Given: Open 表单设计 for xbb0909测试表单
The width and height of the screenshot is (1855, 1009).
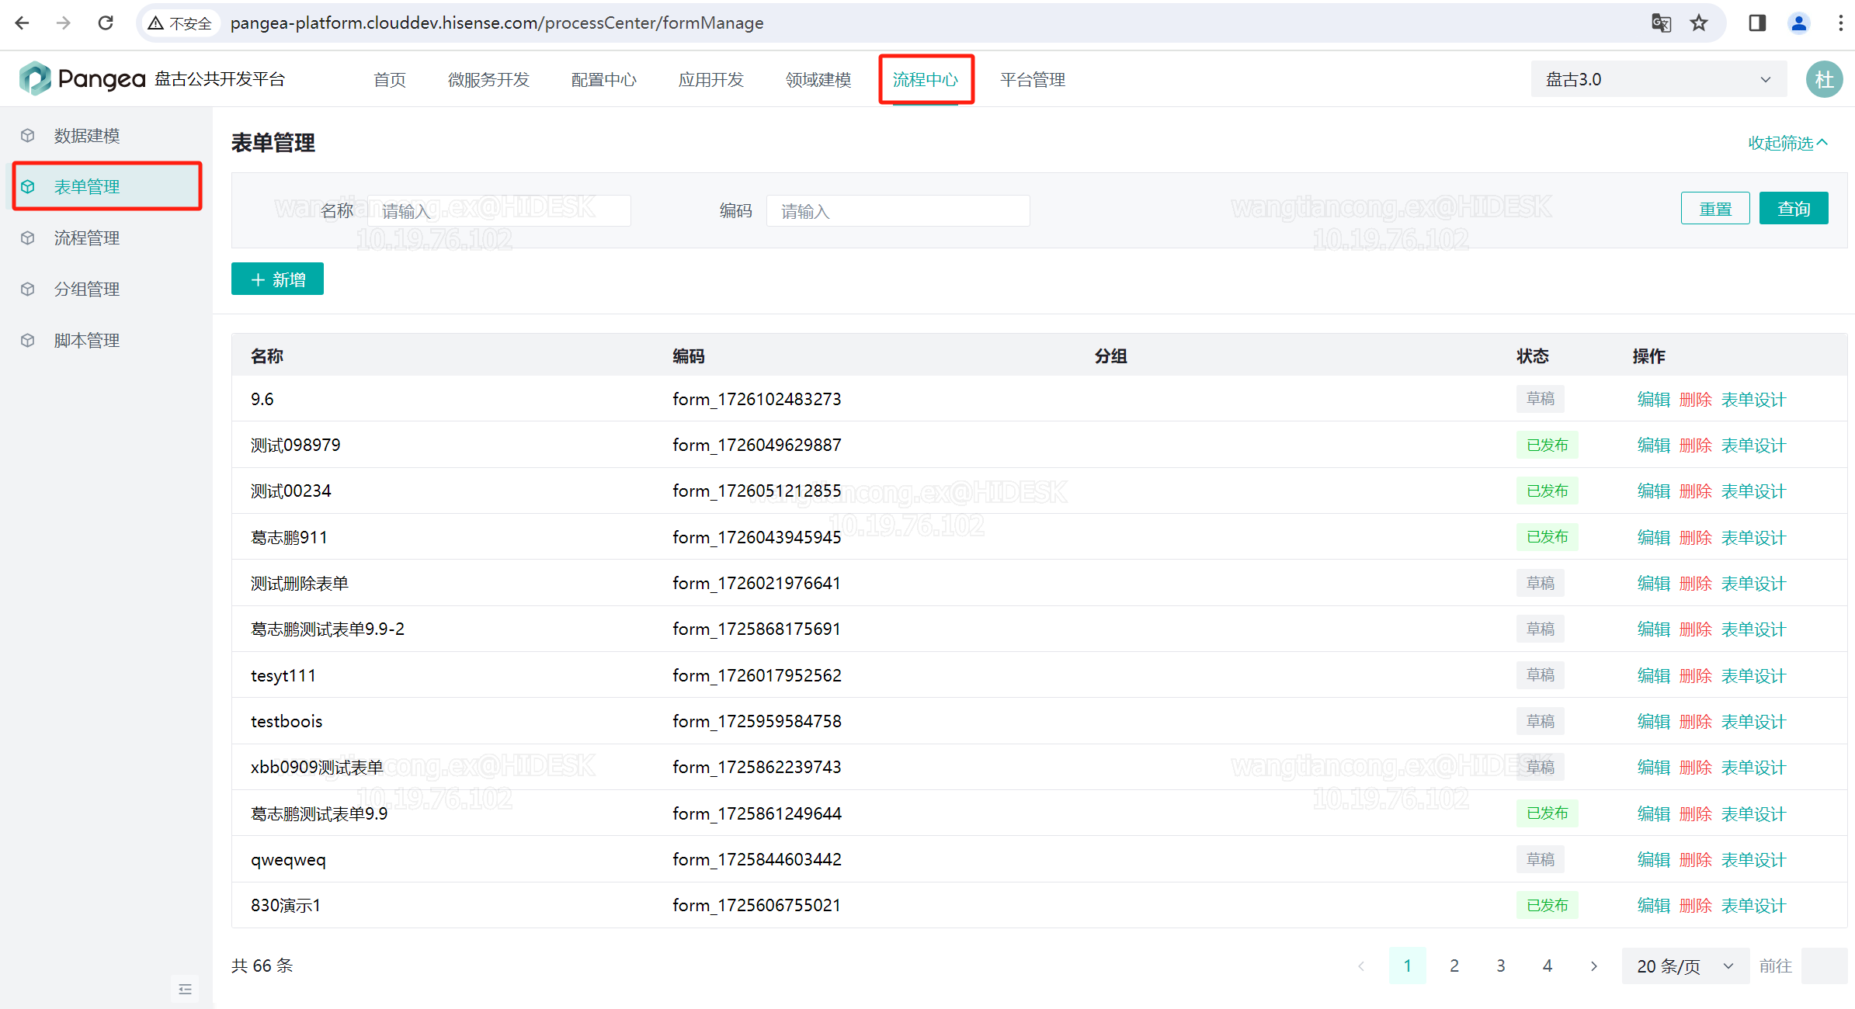Looking at the screenshot, I should pos(1753,768).
